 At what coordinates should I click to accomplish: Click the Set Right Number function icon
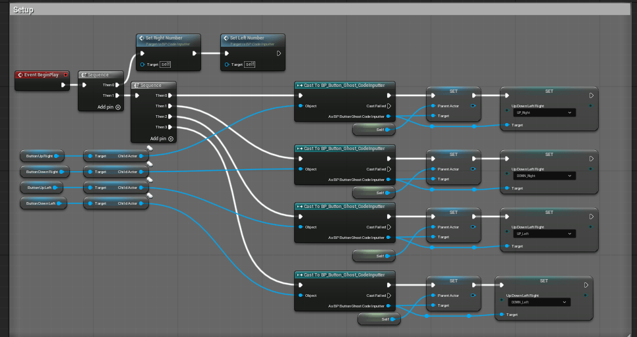coord(141,38)
